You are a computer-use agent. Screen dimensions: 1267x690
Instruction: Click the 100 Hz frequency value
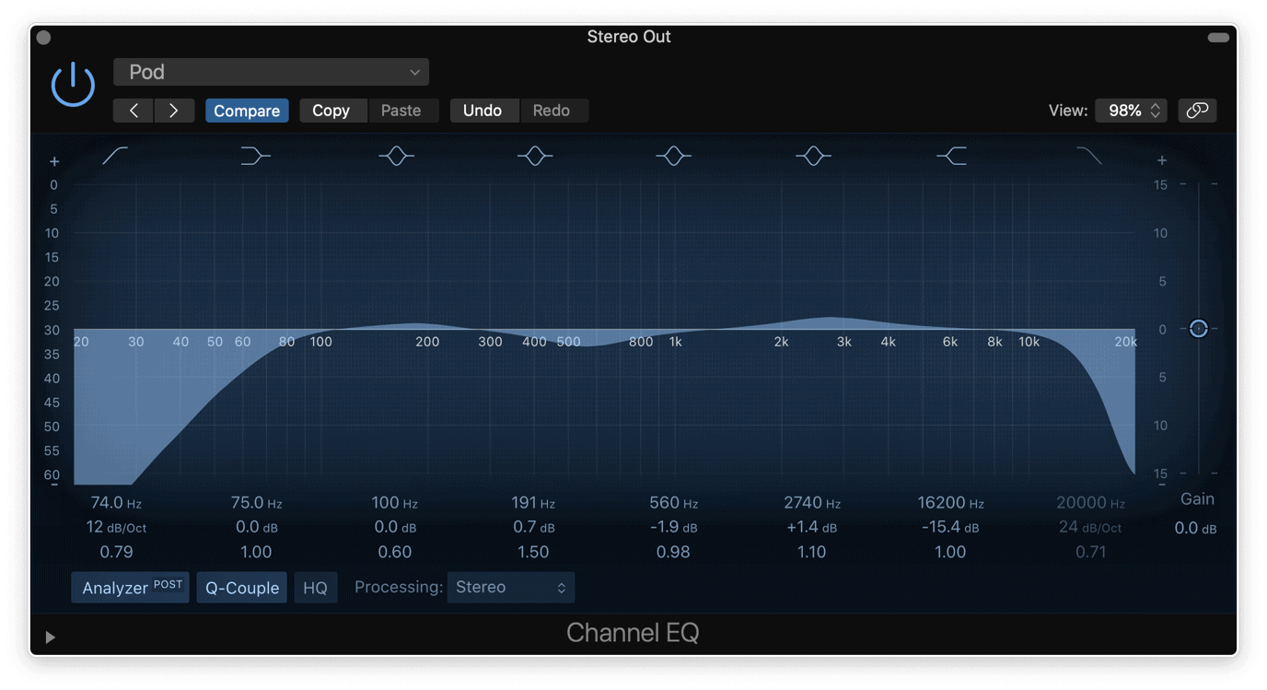click(x=394, y=503)
